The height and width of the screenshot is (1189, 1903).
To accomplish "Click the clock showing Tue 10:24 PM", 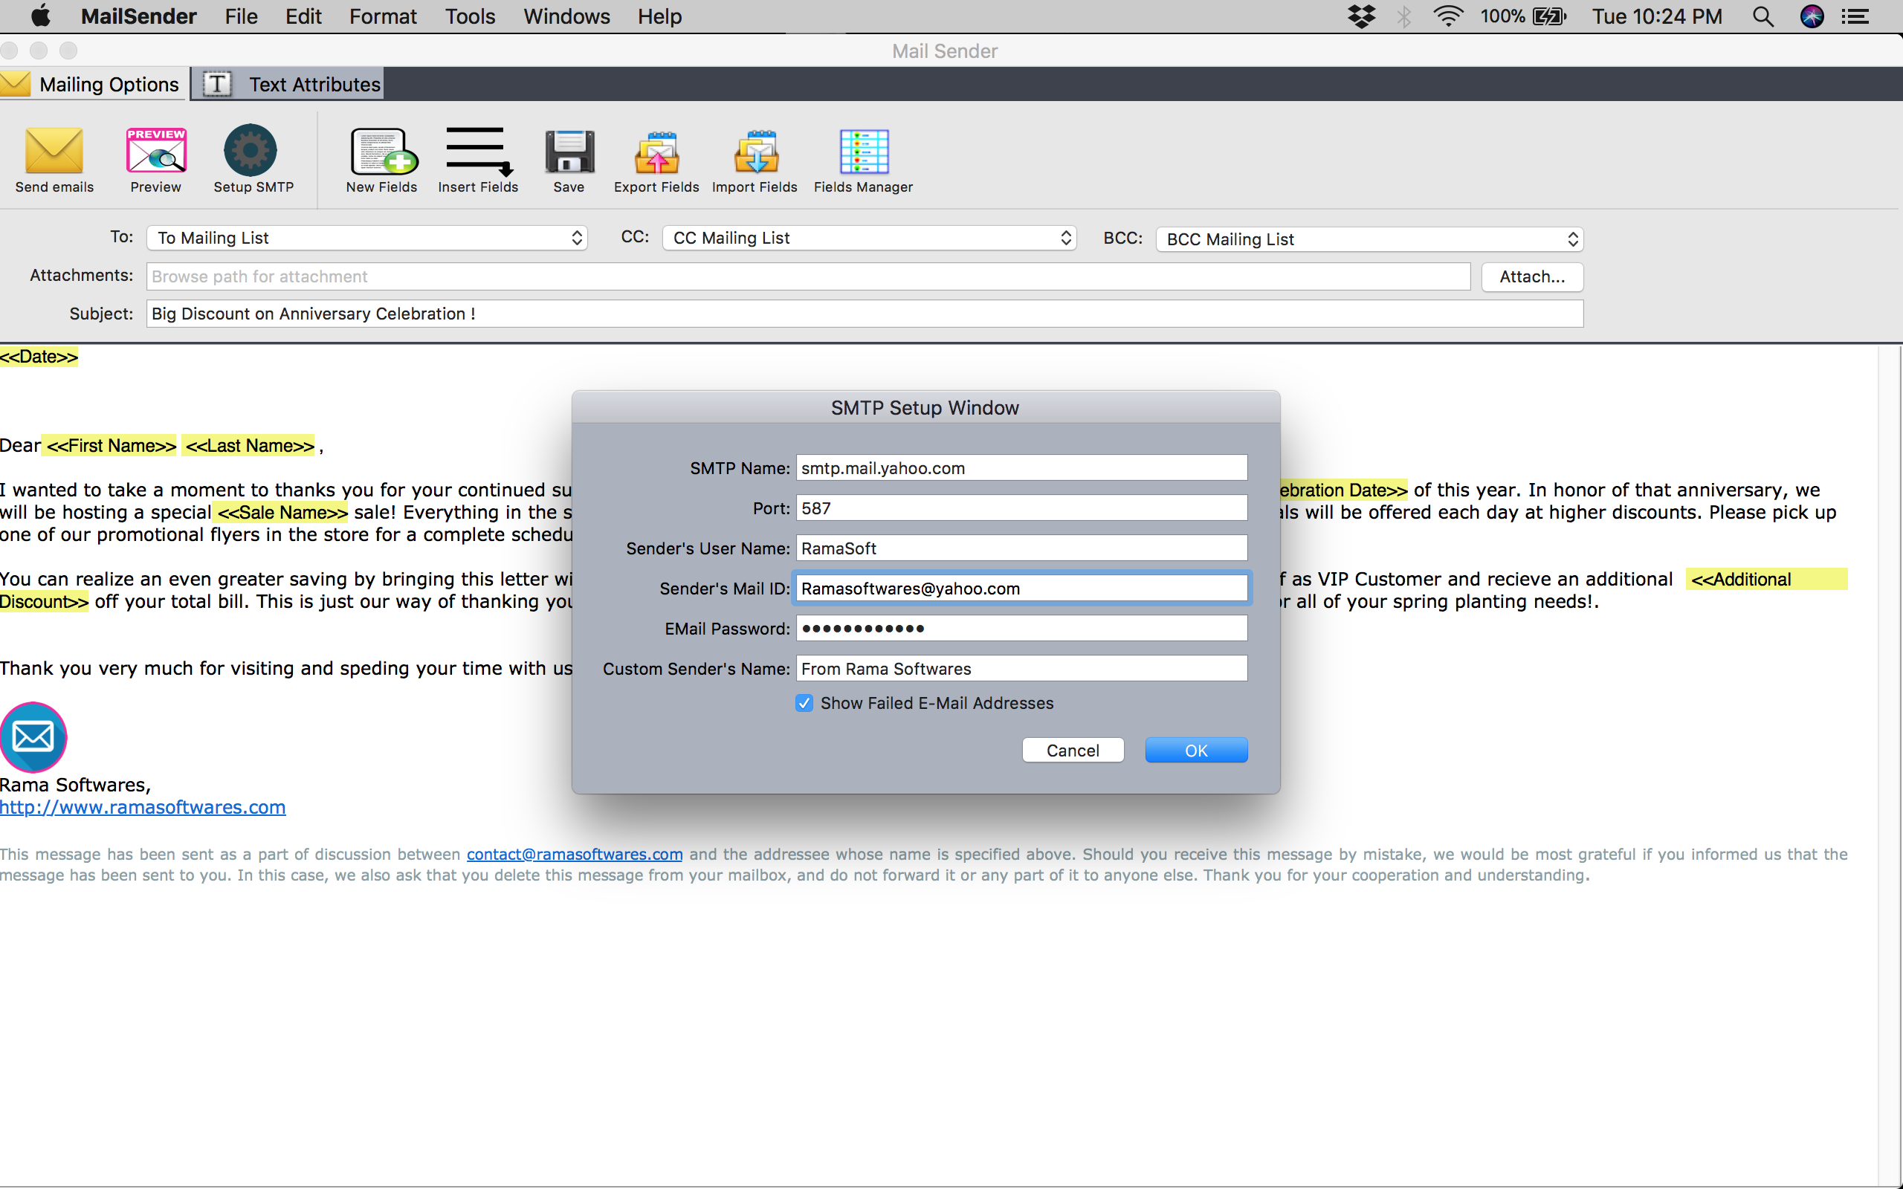I will (1657, 16).
